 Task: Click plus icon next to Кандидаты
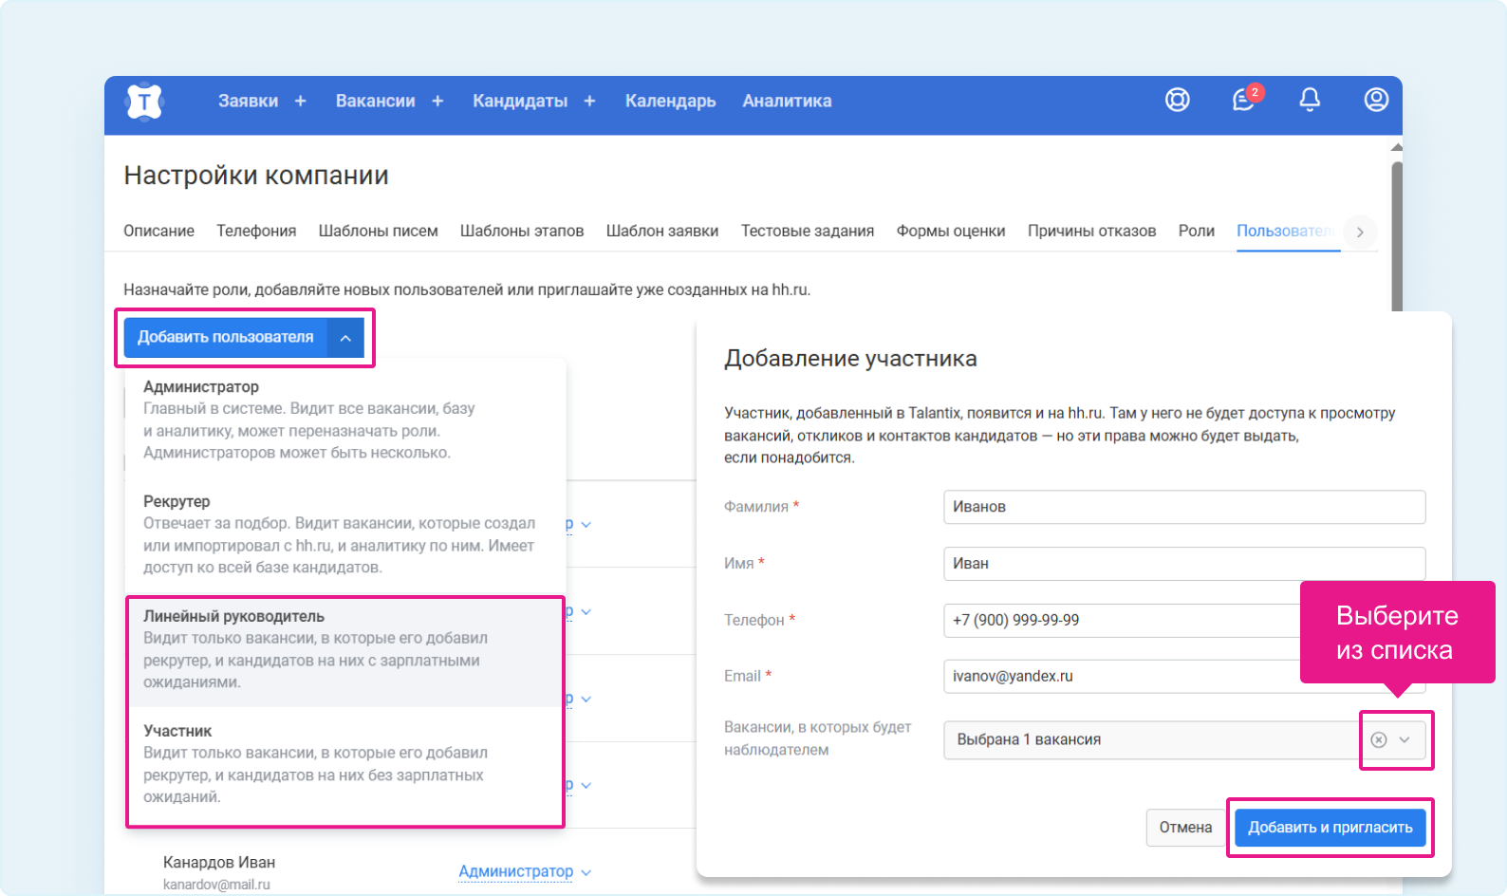tap(589, 102)
